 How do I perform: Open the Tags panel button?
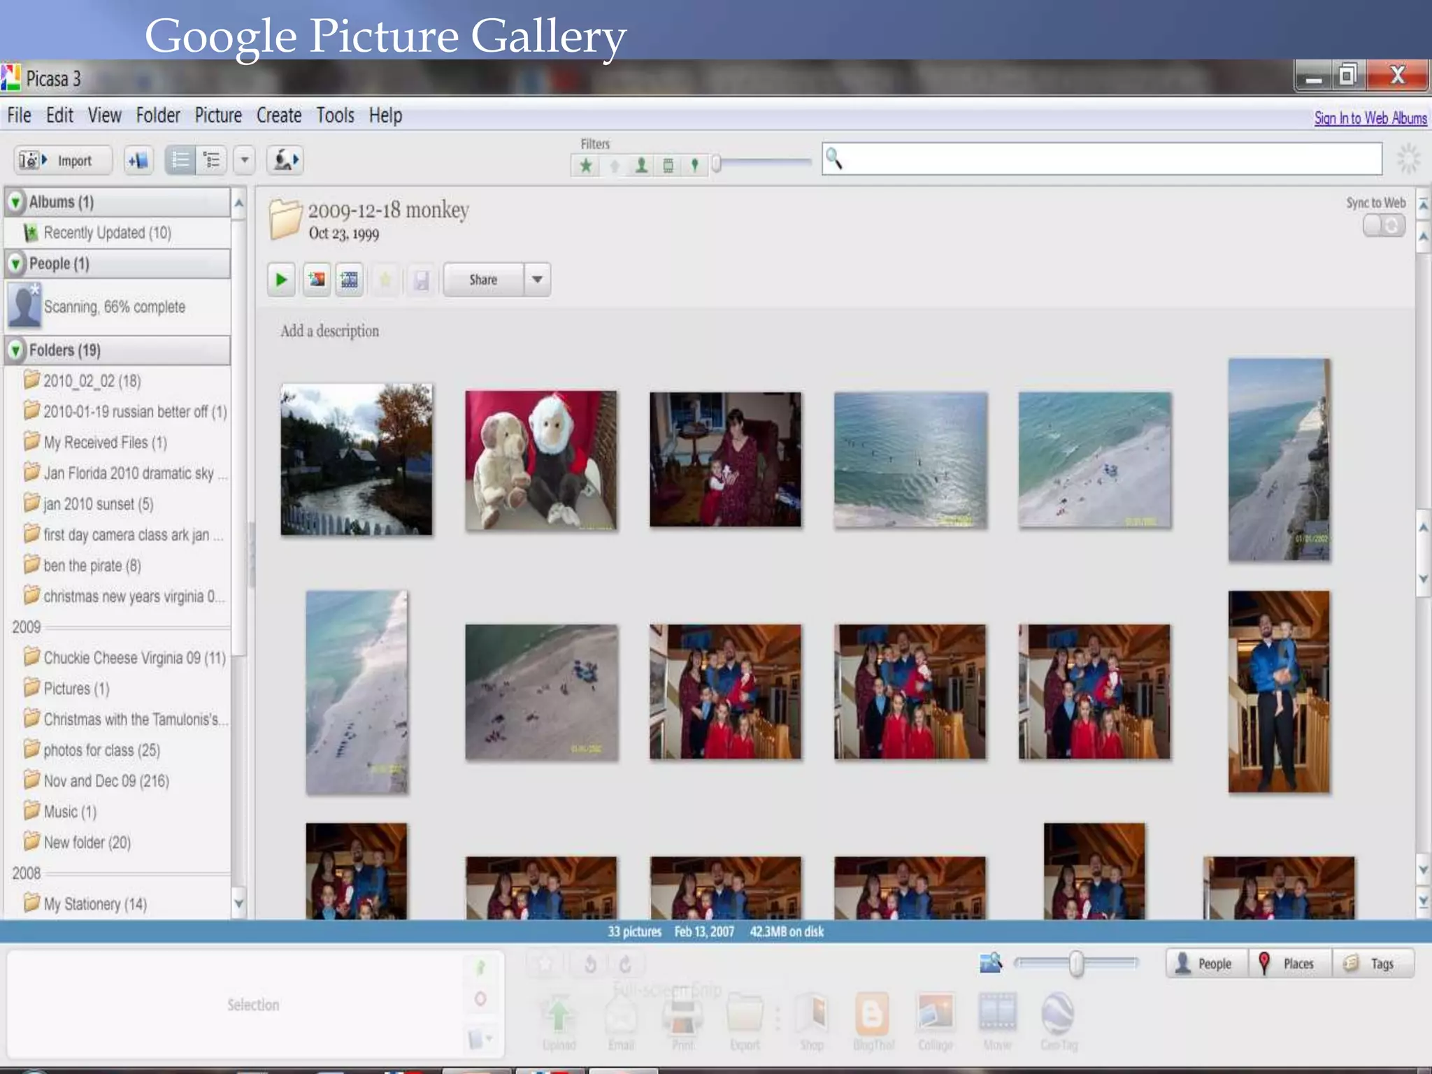pyautogui.click(x=1373, y=964)
